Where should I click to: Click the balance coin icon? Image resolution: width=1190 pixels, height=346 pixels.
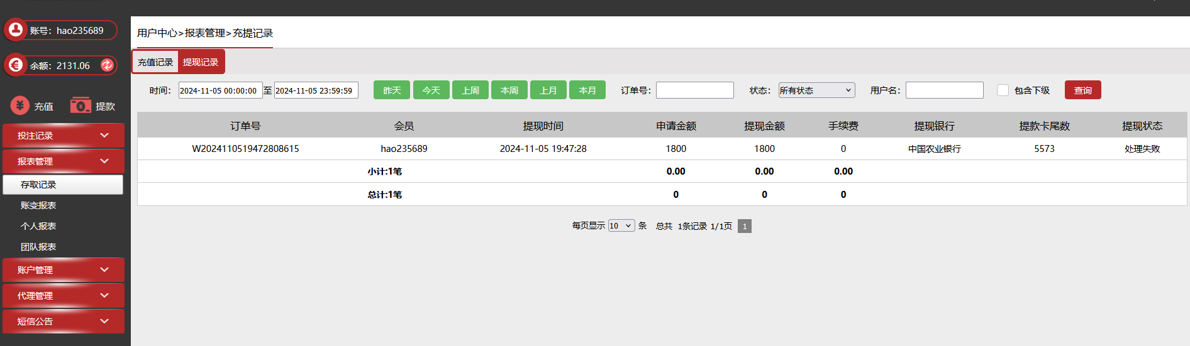point(16,65)
